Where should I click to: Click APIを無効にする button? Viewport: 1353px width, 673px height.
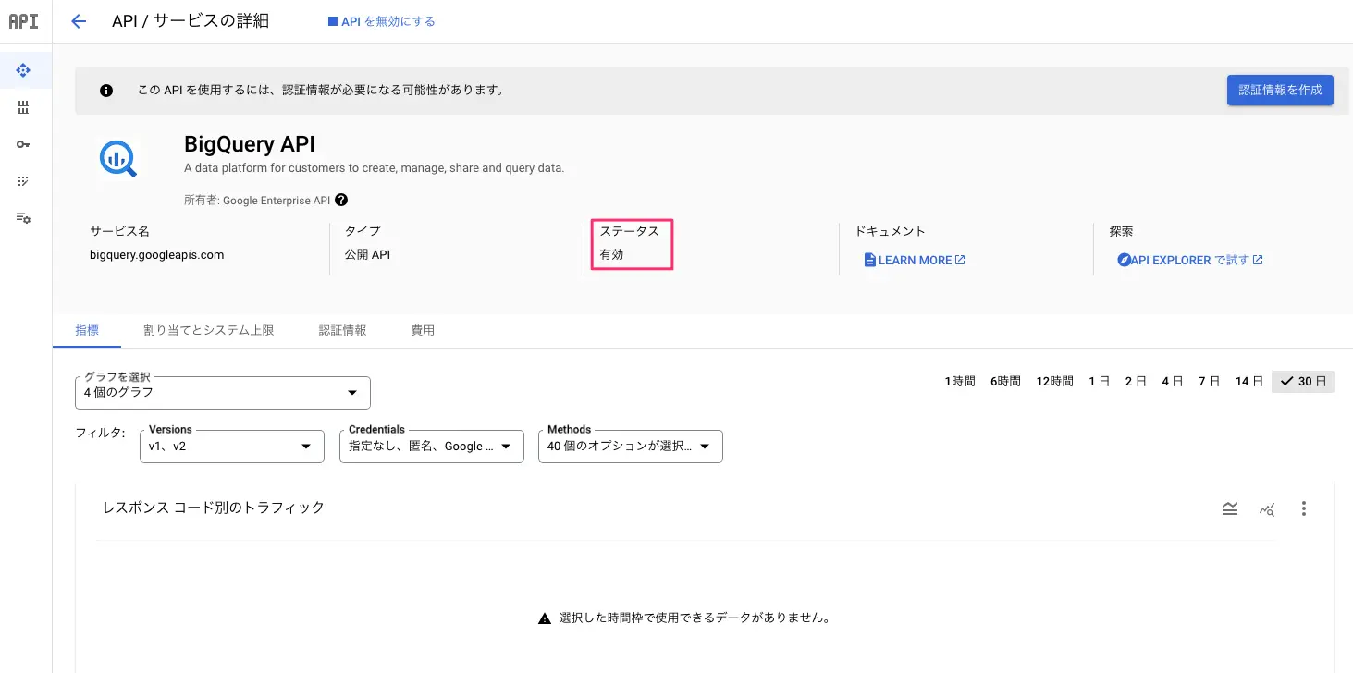pos(381,21)
